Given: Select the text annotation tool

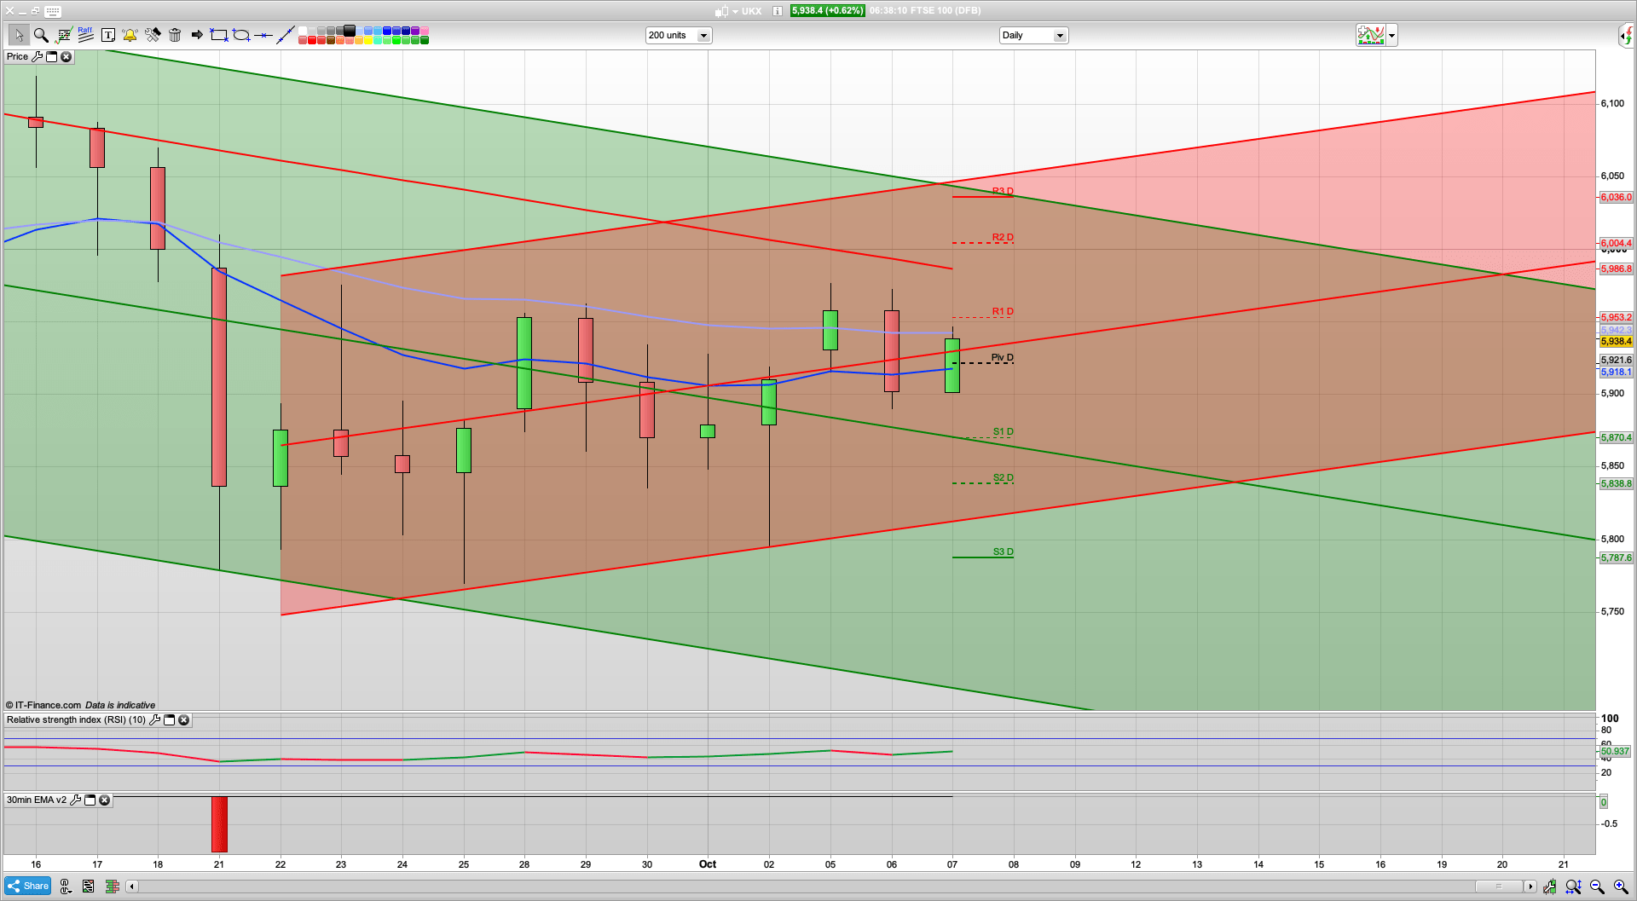Looking at the screenshot, I should (x=108, y=34).
